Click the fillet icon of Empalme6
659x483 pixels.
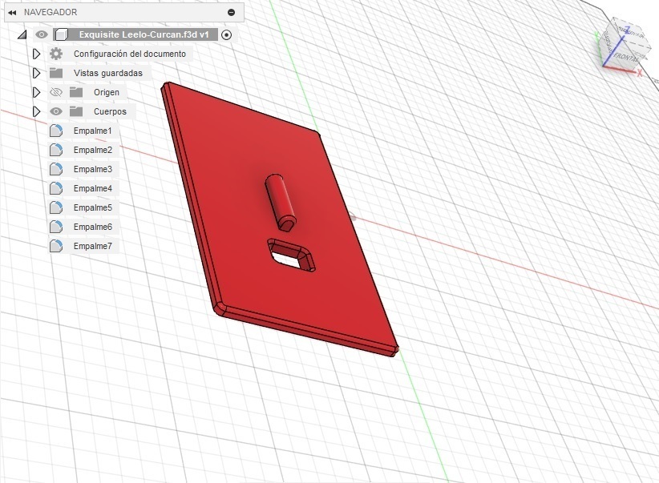pos(56,227)
